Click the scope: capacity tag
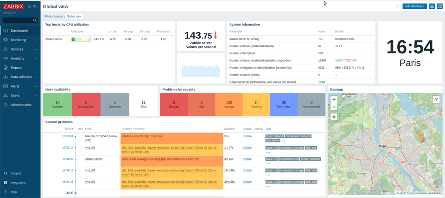Viewport: 445px width, 198px height. (x=310, y=159)
